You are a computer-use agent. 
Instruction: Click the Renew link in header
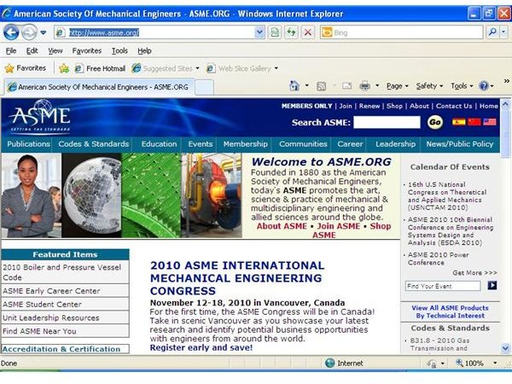(369, 106)
